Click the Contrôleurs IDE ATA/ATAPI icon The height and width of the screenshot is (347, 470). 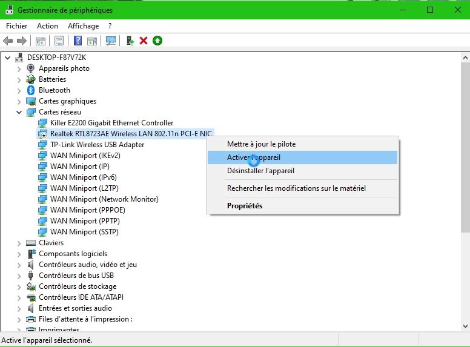click(31, 297)
